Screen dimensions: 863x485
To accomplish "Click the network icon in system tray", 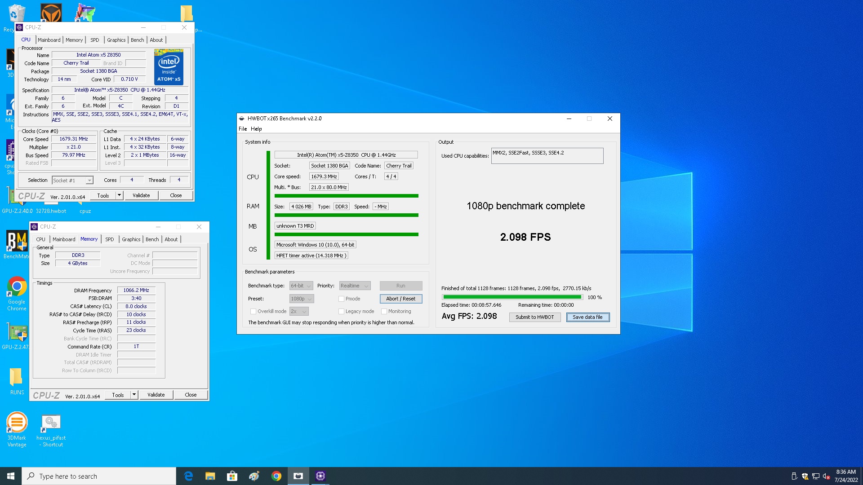I will [816, 476].
